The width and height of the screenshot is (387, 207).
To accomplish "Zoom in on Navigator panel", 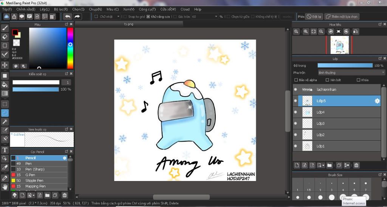I will pos(306,32).
